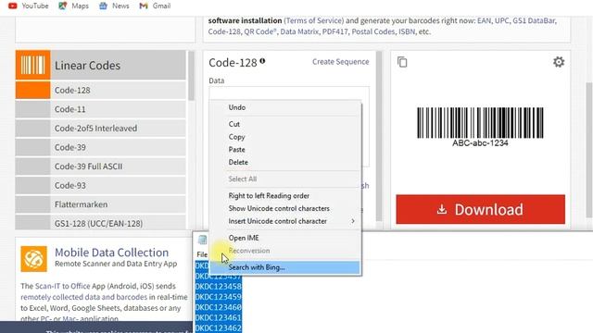
Task: Choose Cut from the context menu
Action: point(285,124)
